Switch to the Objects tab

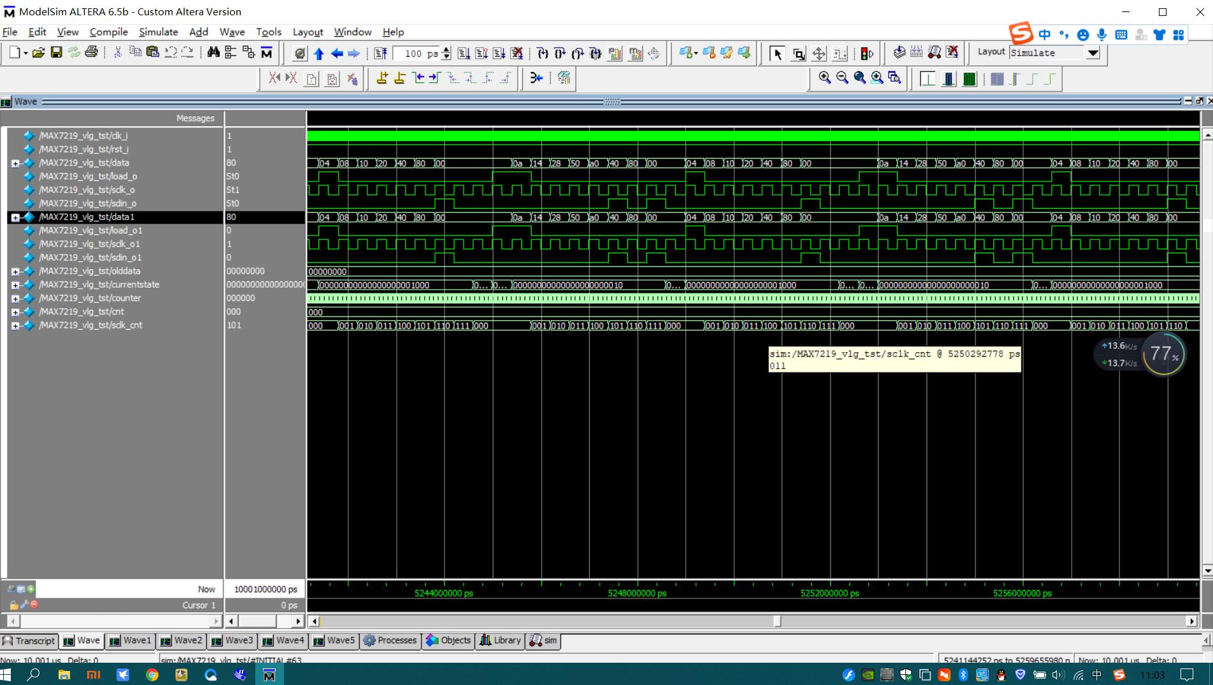point(448,640)
